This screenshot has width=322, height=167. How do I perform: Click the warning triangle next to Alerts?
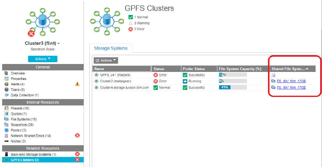pos(77,84)
